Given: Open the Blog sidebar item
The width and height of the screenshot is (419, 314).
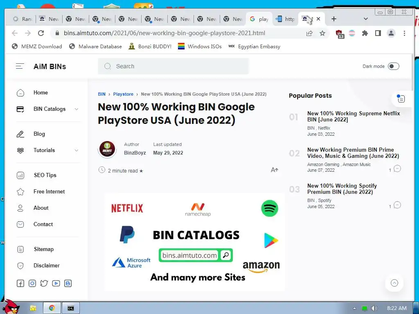Looking at the screenshot, I should point(39,134).
